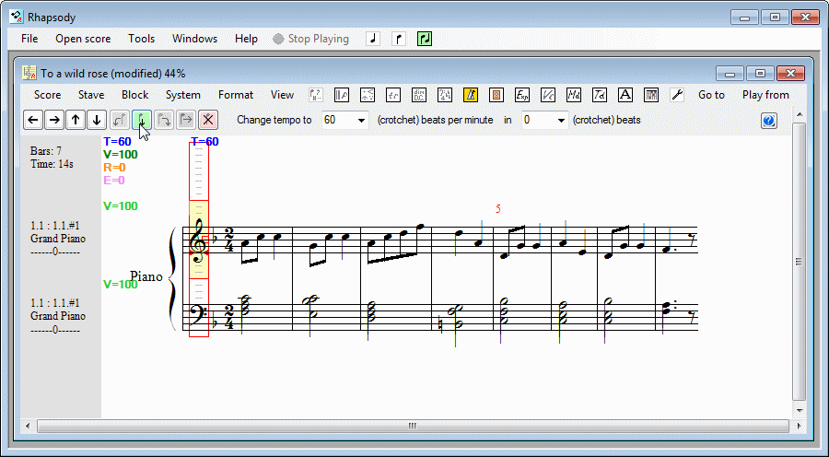Open the Tools menu
Screen dimensions: 829x457
(x=142, y=39)
